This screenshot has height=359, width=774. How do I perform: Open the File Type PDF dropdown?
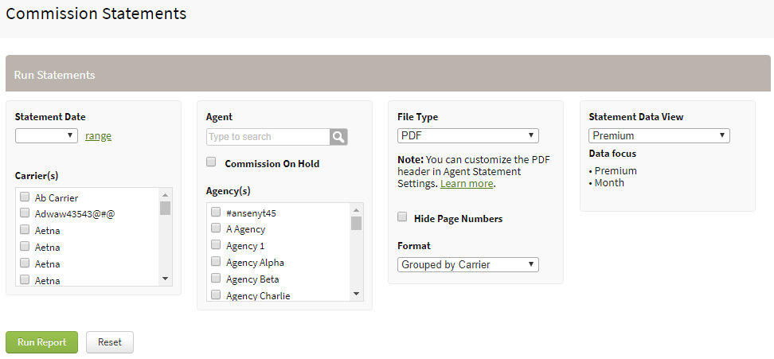tap(468, 135)
